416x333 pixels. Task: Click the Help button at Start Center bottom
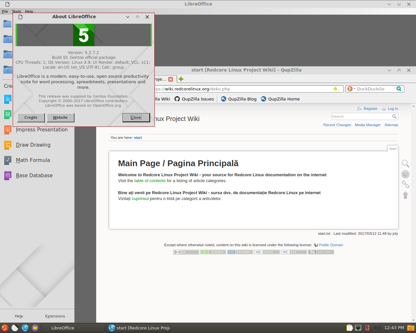[19, 316]
